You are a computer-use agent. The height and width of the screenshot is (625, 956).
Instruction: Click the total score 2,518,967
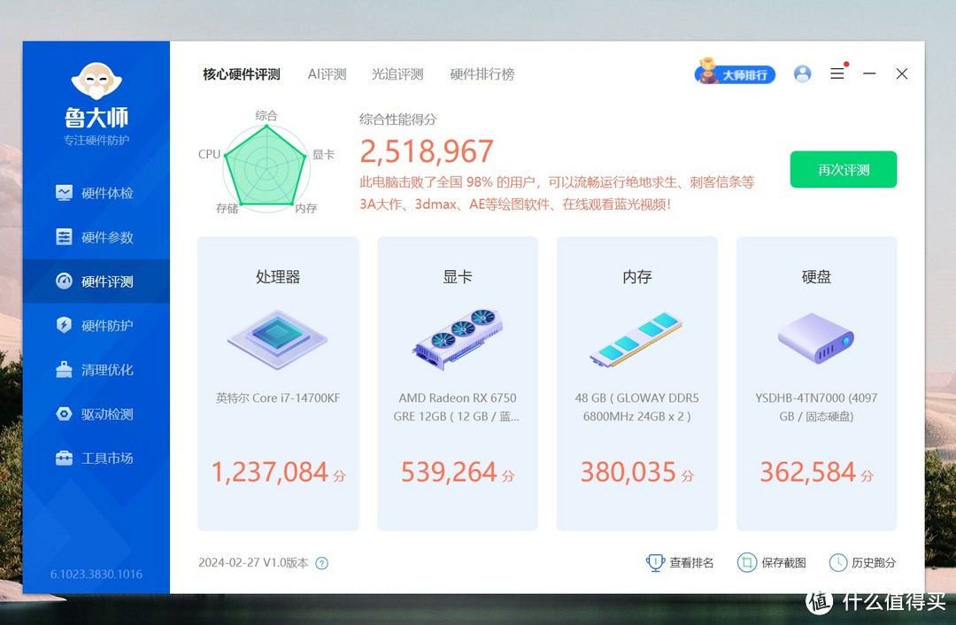(426, 152)
